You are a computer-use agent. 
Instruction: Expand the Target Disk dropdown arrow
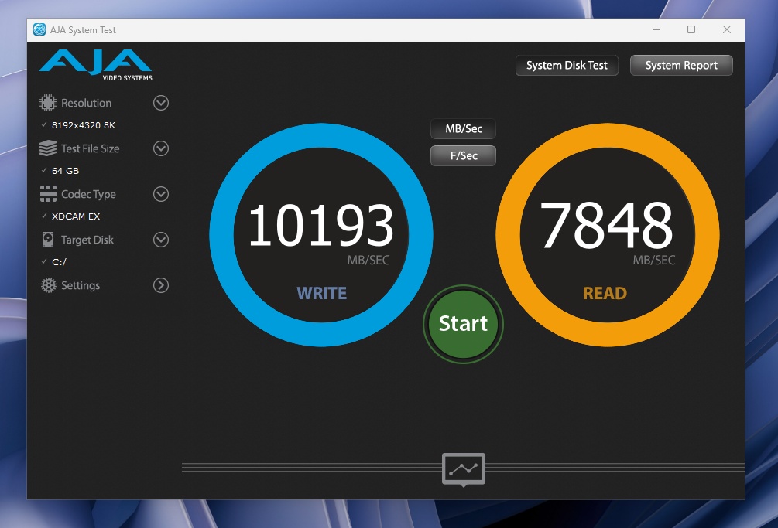[x=161, y=240]
